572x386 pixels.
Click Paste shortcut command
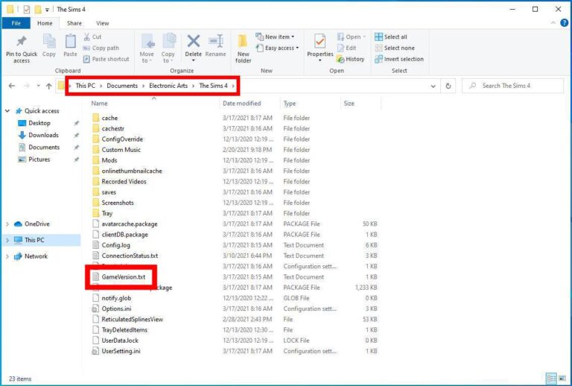point(107,59)
